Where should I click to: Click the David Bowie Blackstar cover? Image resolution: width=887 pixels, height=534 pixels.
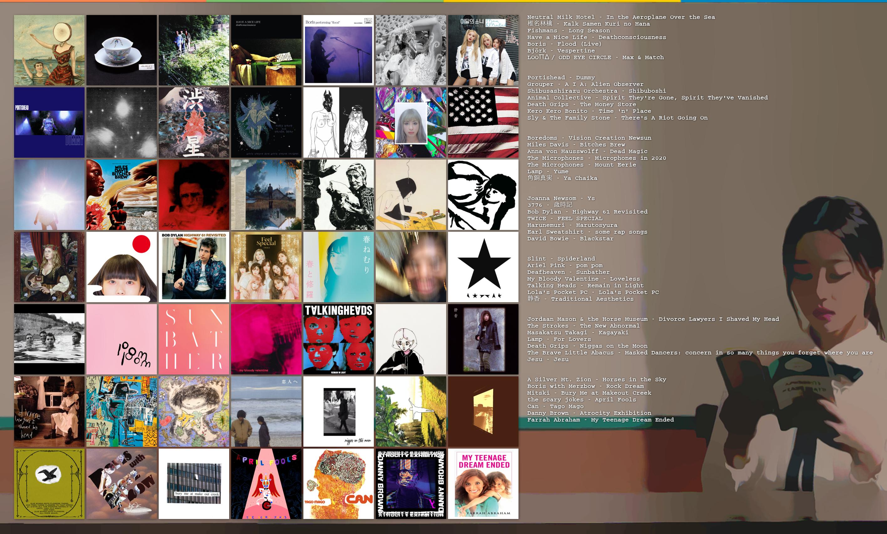click(x=483, y=267)
